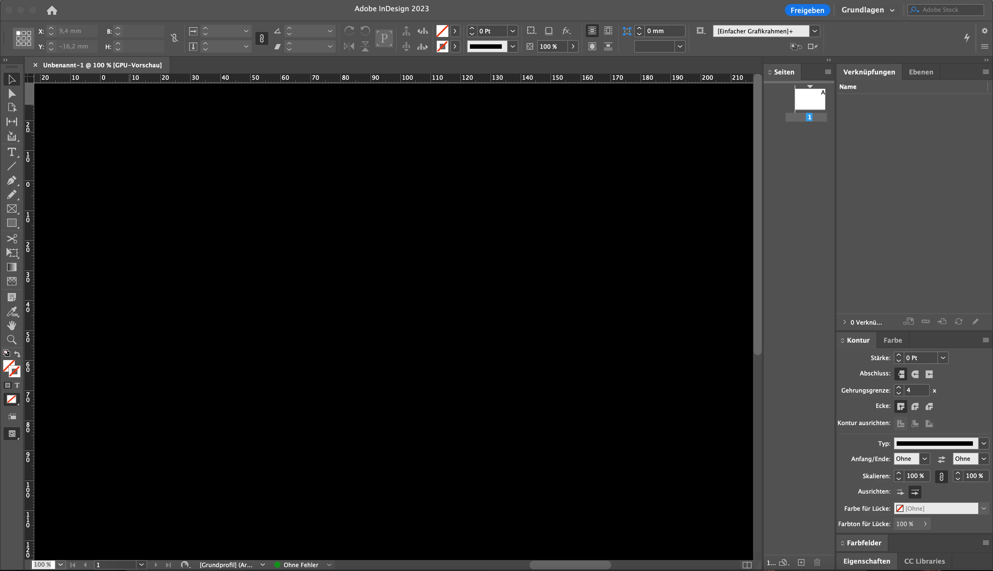Viewport: 993px width, 571px height.
Task: Click the Ohne Fehler preflight status
Action: tap(301, 565)
